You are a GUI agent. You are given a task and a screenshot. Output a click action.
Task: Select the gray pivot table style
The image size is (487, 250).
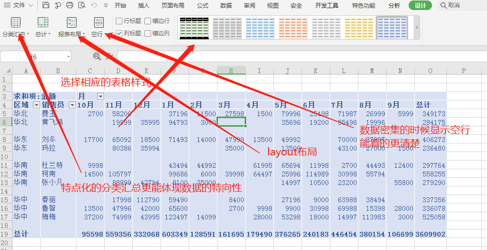tap(227, 28)
